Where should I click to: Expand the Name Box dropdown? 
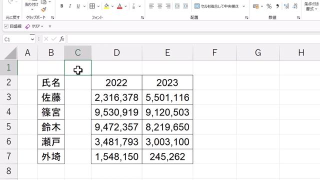coord(32,39)
